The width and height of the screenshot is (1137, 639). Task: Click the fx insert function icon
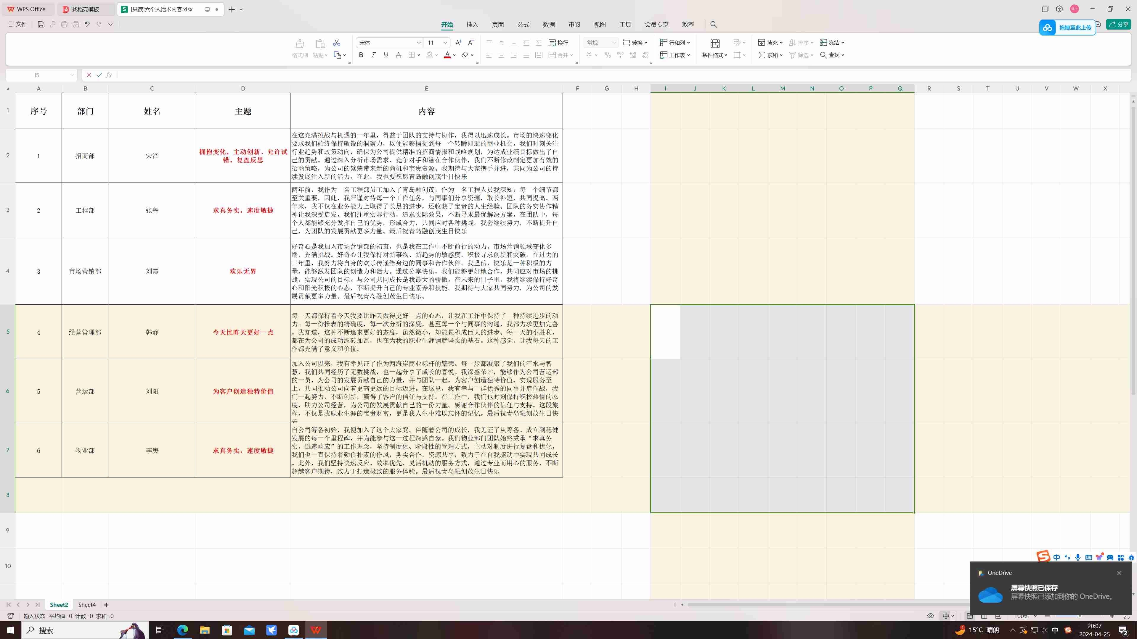pyautogui.click(x=109, y=75)
